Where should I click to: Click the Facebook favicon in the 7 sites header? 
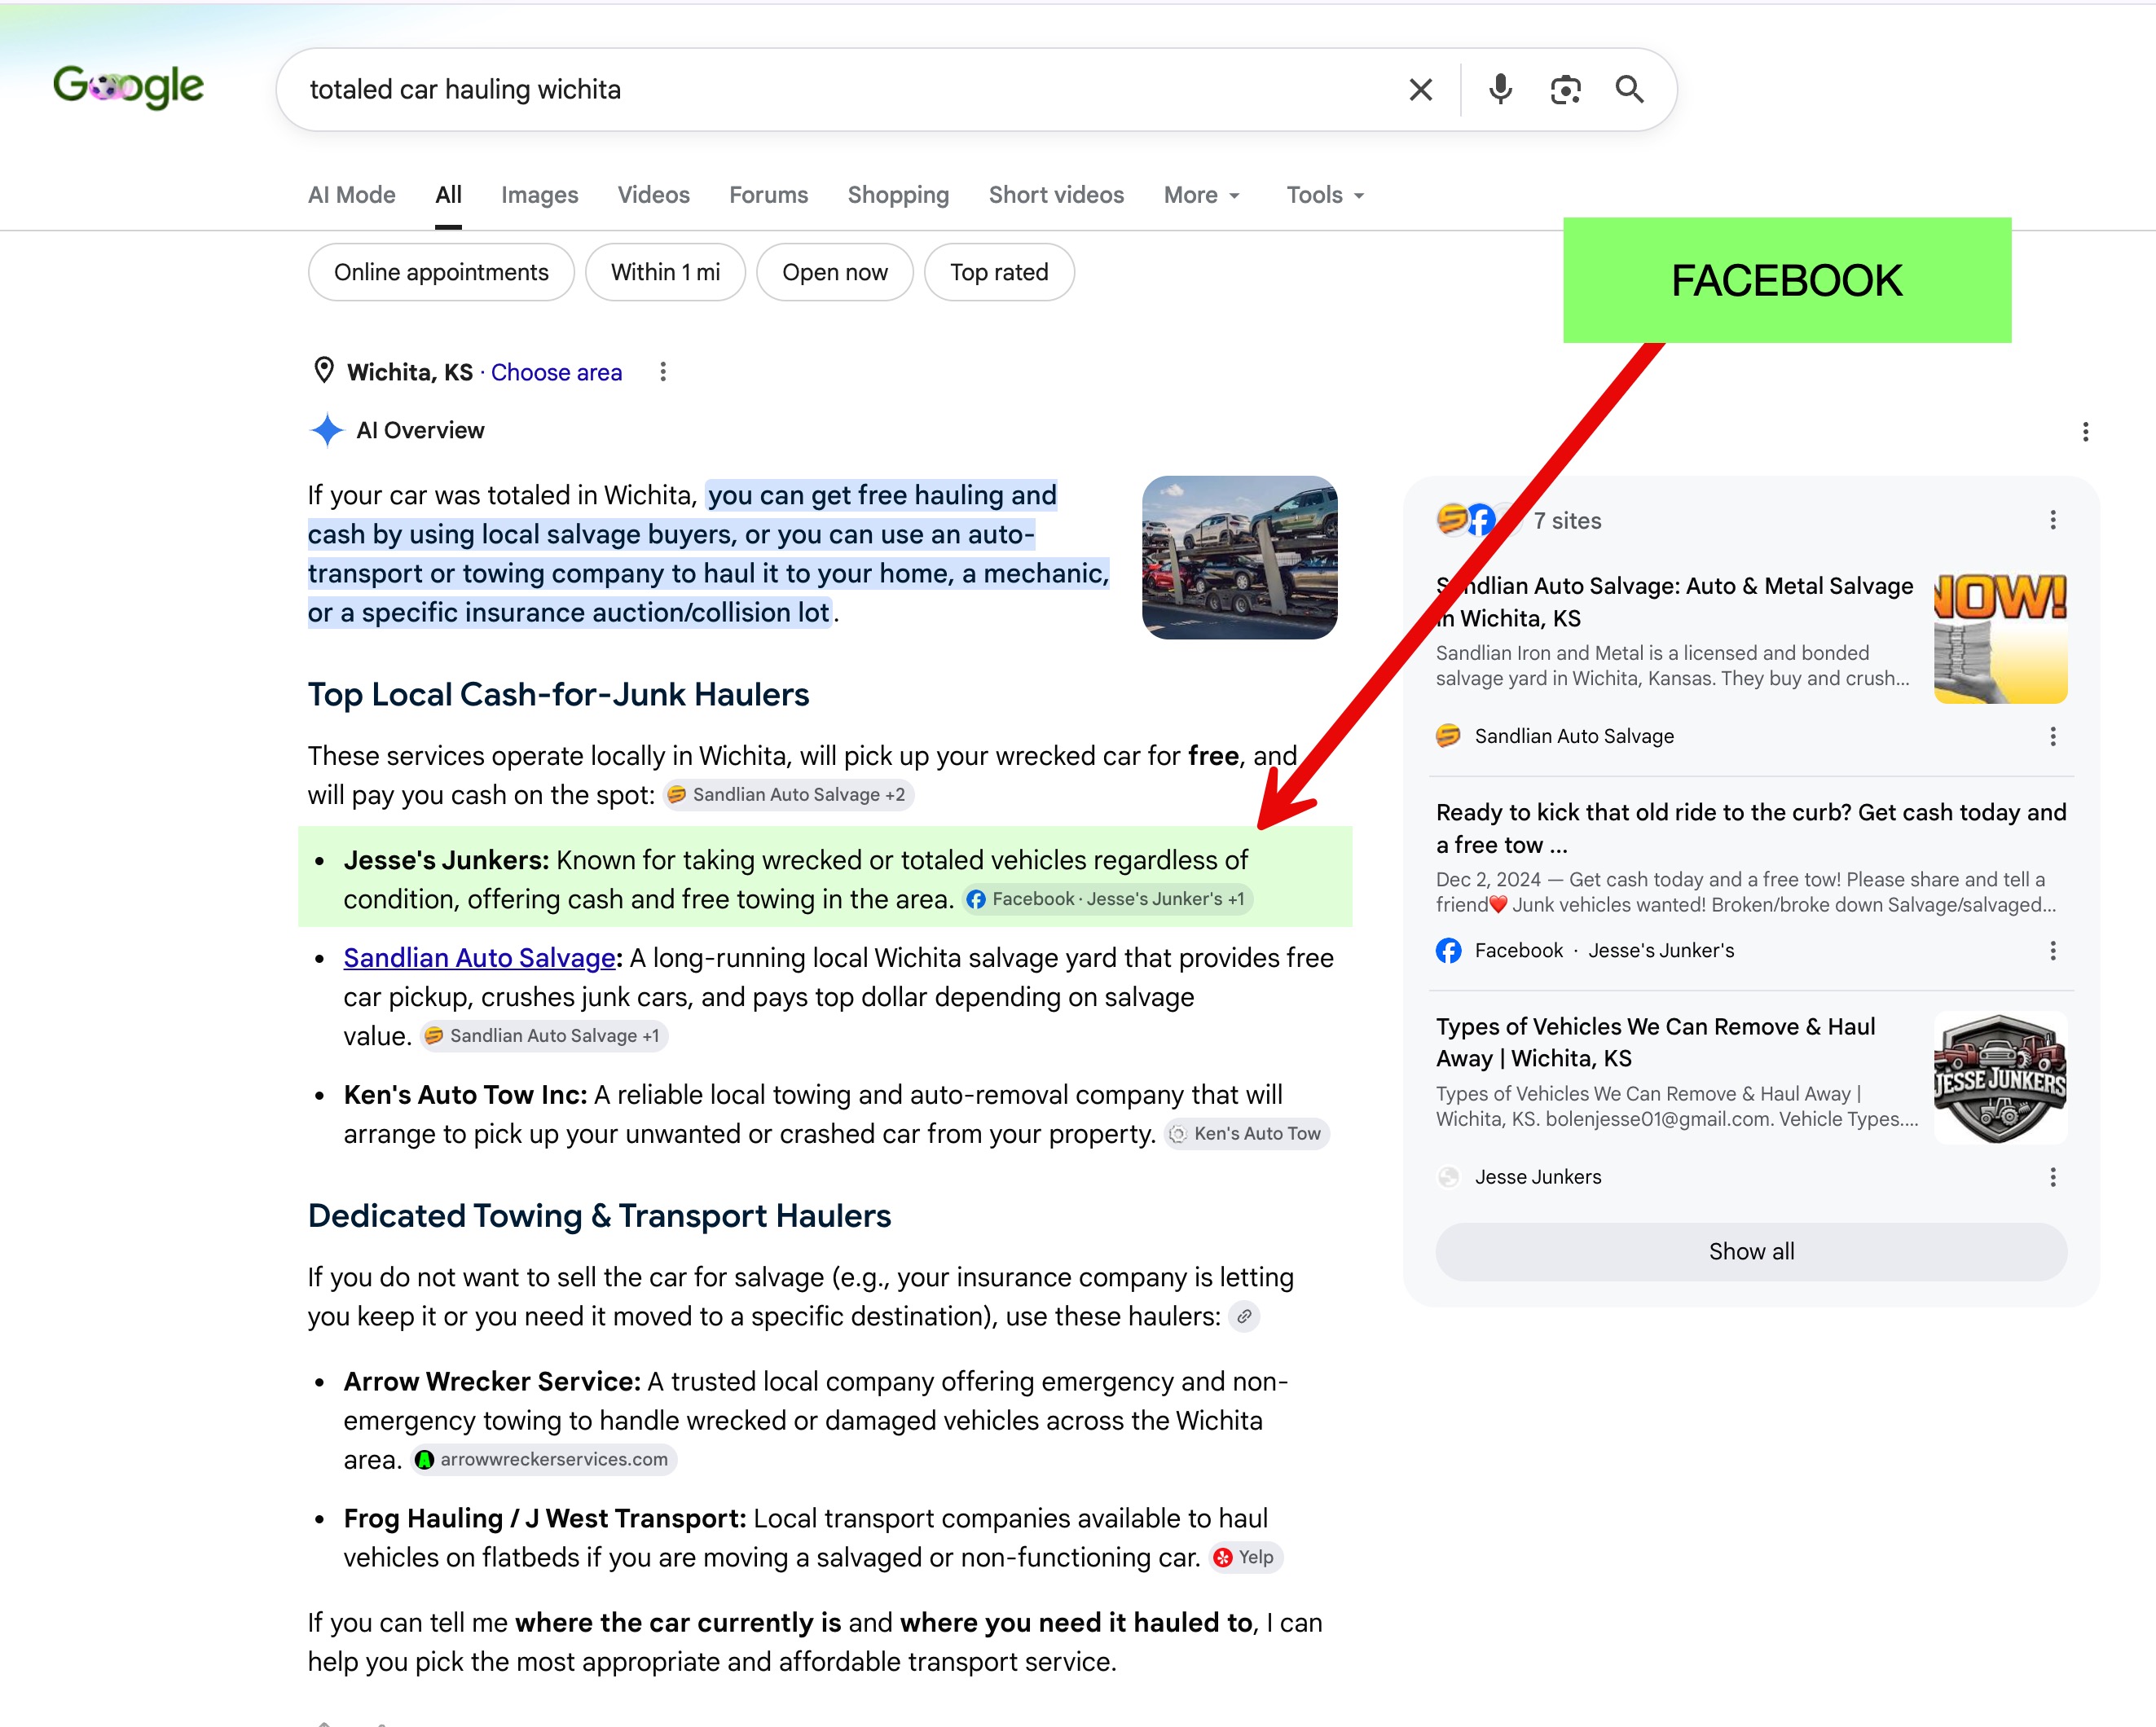1481,520
